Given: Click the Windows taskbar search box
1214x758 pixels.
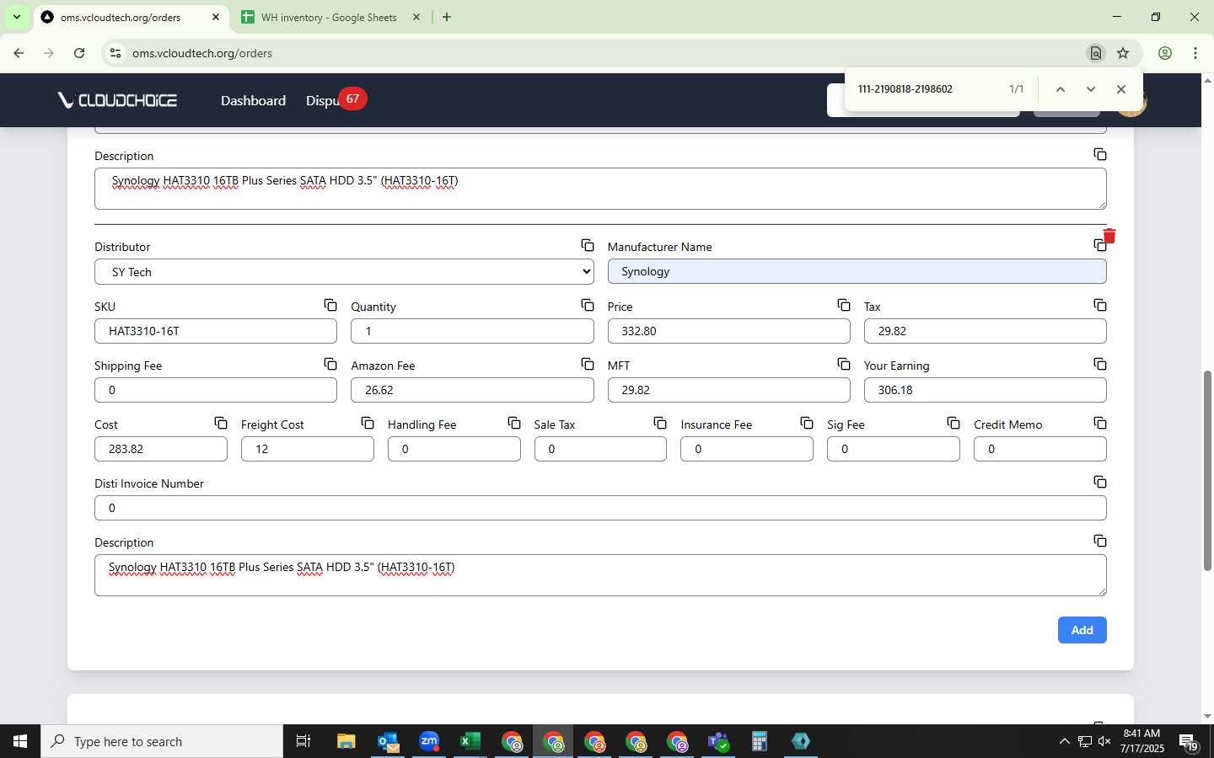Looking at the screenshot, I should tap(162, 741).
